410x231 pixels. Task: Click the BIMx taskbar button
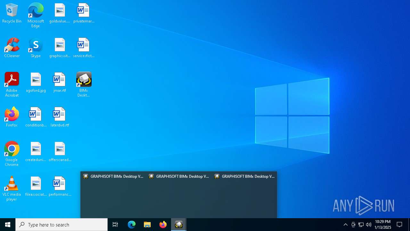[x=179, y=225]
